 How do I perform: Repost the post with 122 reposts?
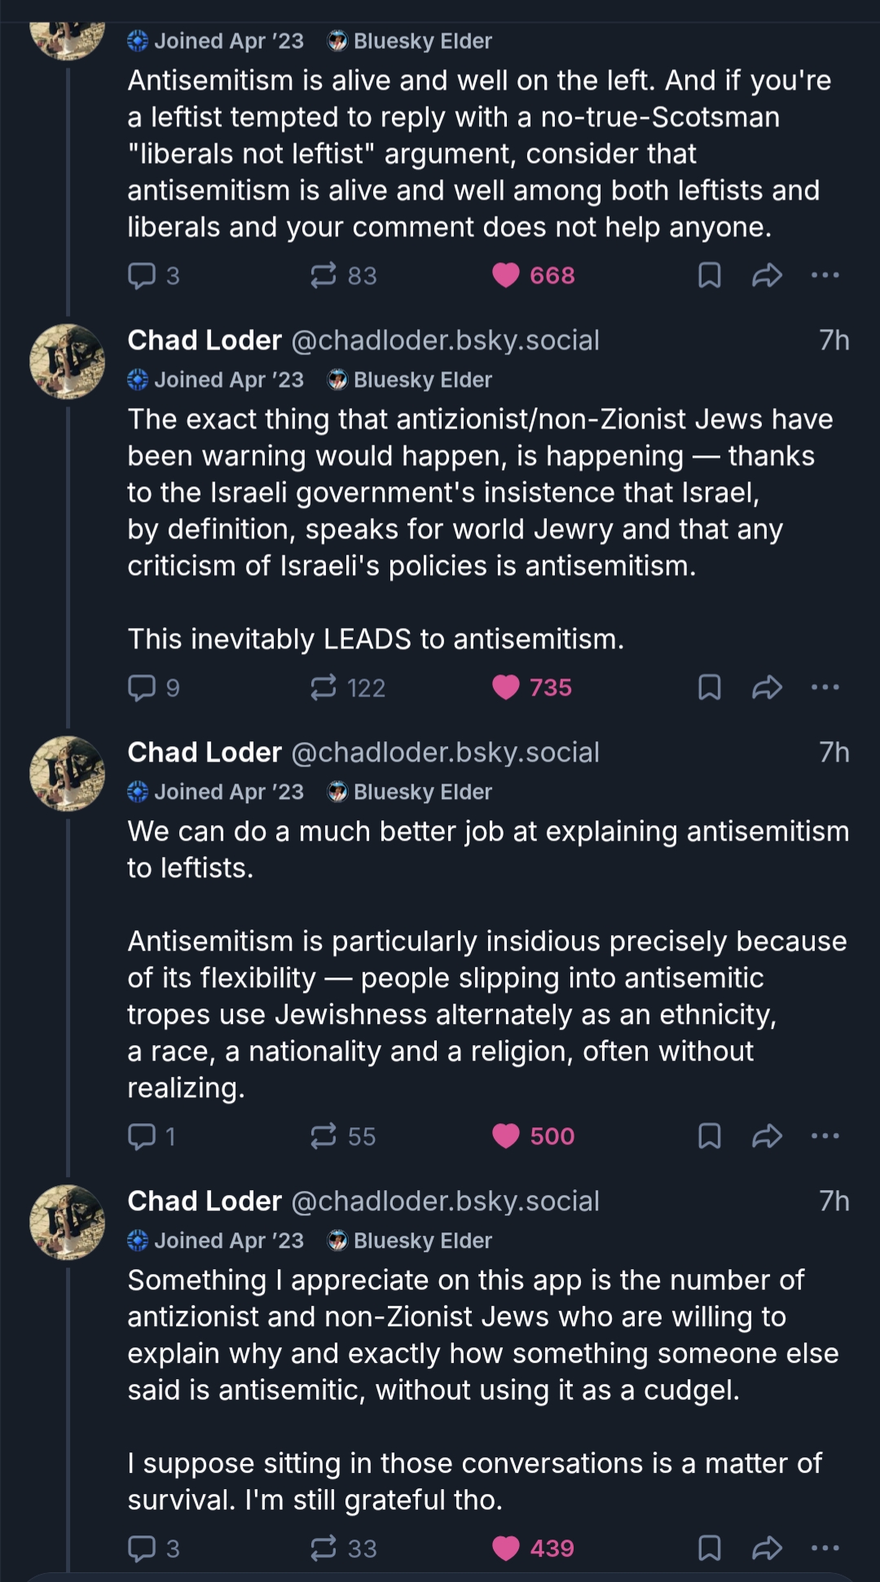click(323, 688)
